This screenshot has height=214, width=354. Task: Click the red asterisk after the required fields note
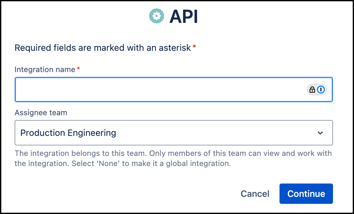[x=194, y=48]
